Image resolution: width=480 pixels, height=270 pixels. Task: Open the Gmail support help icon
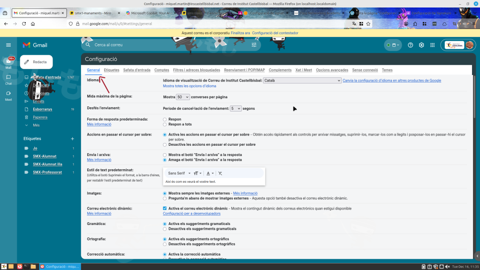pos(411,45)
